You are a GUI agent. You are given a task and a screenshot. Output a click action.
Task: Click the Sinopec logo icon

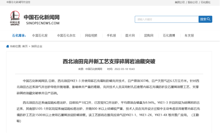[x=15, y=18]
